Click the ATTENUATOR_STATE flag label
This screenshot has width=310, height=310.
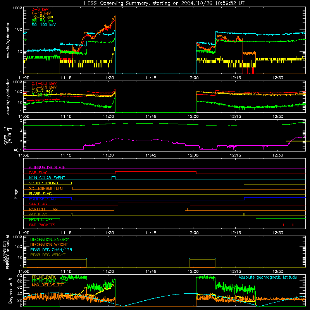click(x=47, y=167)
